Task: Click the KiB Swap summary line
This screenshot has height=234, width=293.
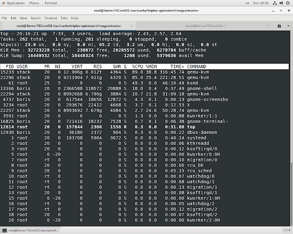Action: (x=102, y=56)
